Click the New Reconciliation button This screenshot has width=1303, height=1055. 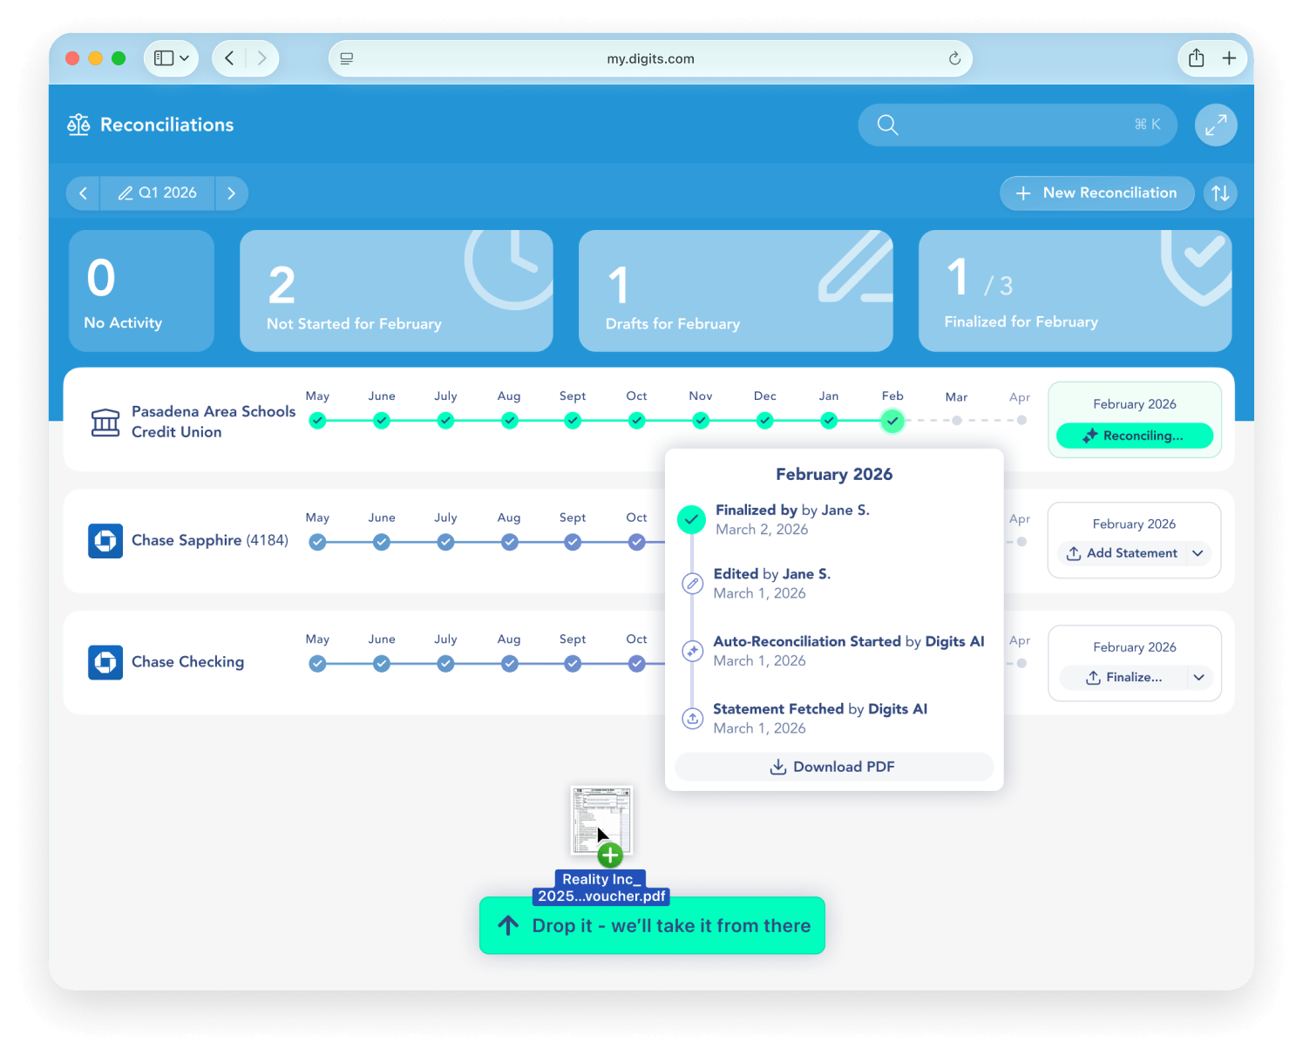pos(1096,193)
